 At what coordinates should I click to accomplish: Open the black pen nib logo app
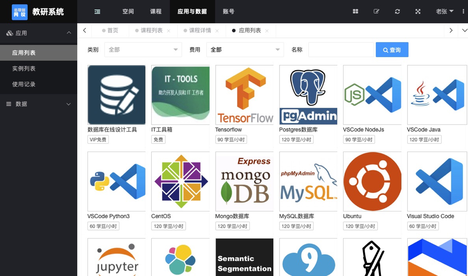372,257
